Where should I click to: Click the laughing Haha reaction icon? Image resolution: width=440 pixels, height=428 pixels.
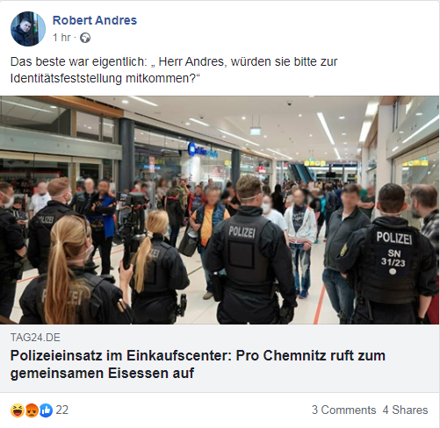pyautogui.click(x=18, y=410)
